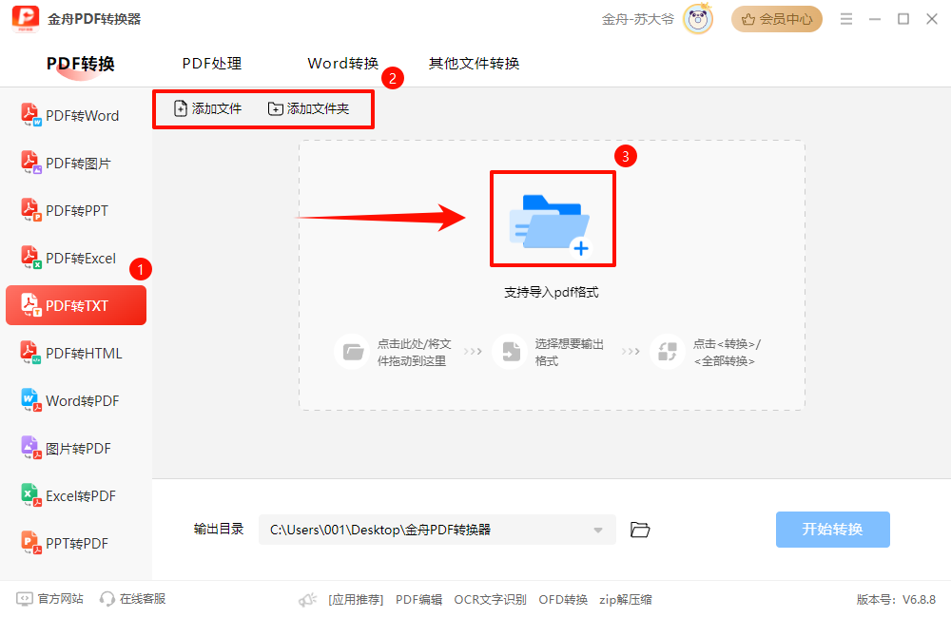This screenshot has width=951, height=618.
Task: Open PDF编辑 recommended app link
Action: (419, 600)
